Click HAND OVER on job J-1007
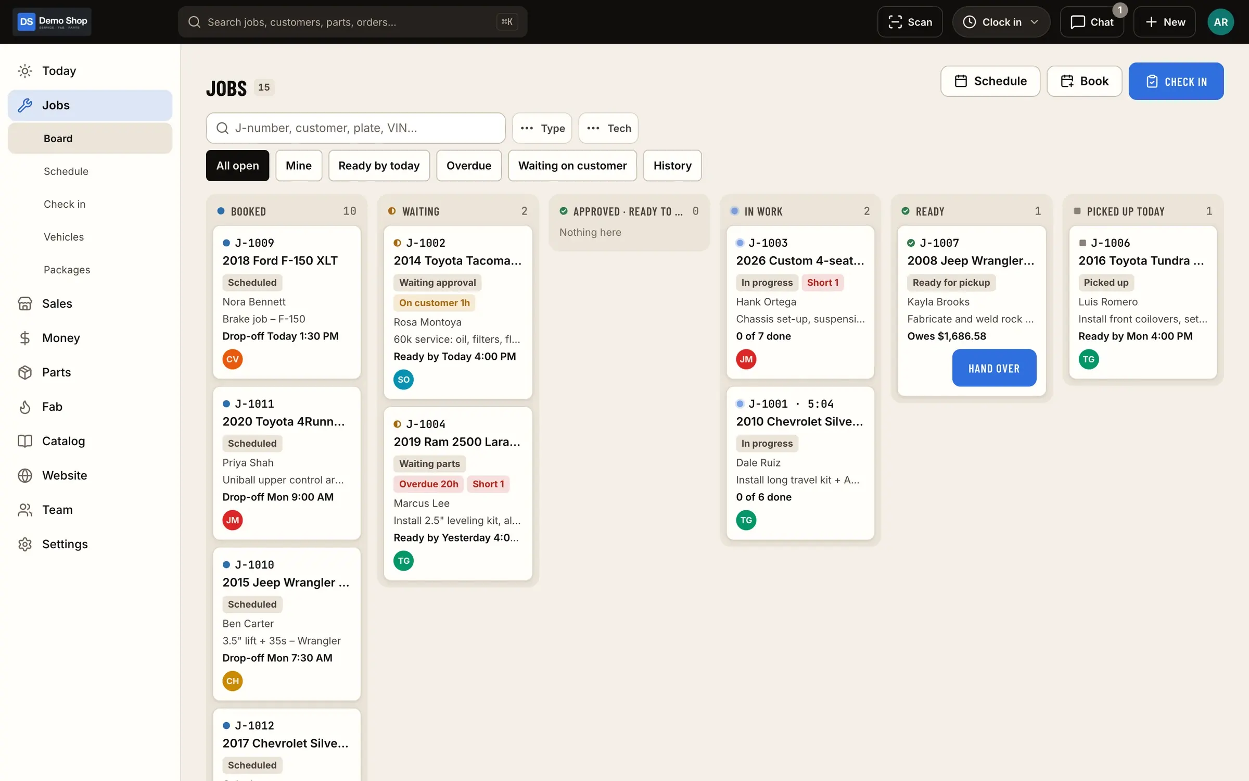 (x=994, y=368)
